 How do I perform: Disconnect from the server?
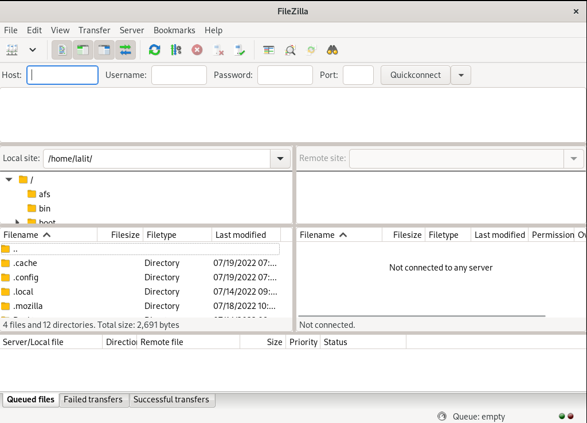tap(218, 50)
